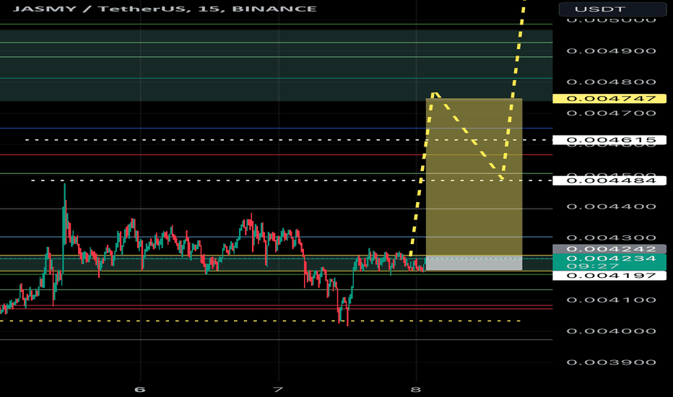Click date label 7 on time axis
The width and height of the screenshot is (673, 397).
[278, 390]
